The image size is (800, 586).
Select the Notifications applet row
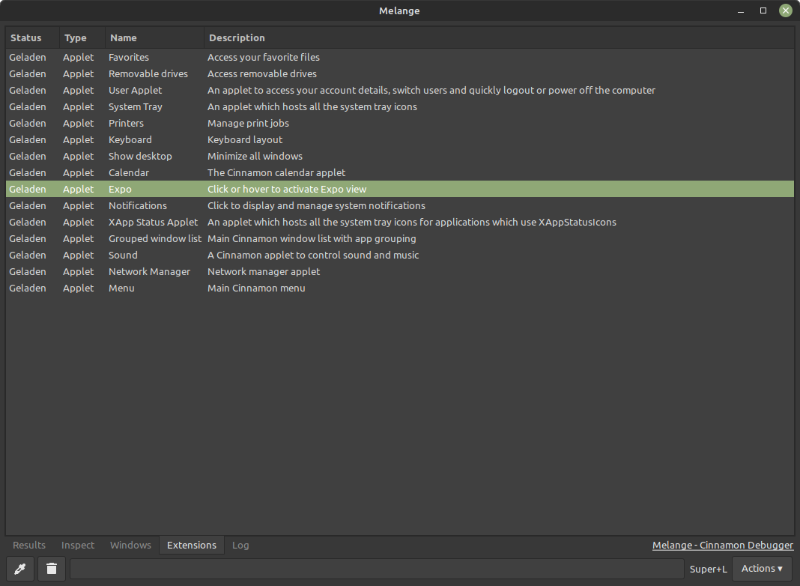(400, 206)
